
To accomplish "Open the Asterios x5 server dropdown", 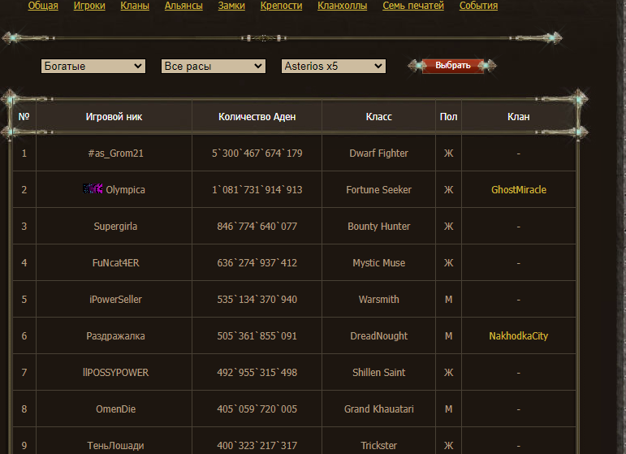I will (333, 66).
